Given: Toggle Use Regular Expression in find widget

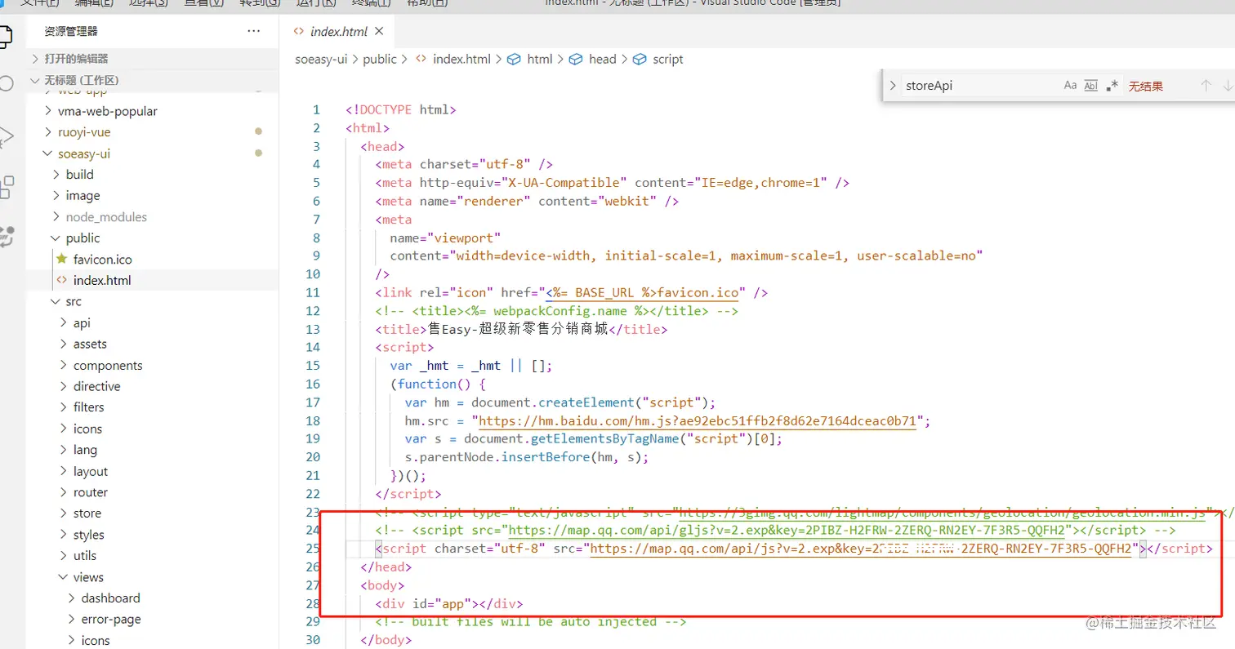Looking at the screenshot, I should 1112,86.
